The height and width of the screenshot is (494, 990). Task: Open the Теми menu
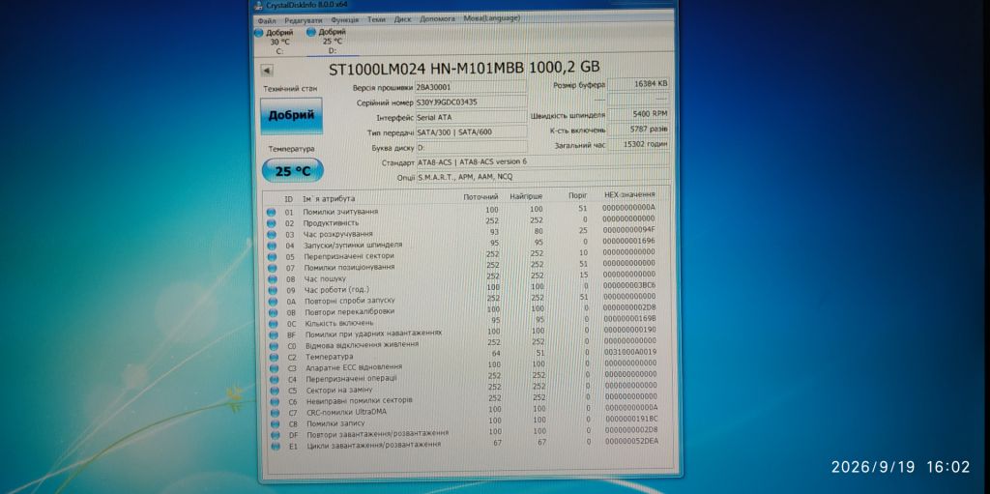click(376, 19)
